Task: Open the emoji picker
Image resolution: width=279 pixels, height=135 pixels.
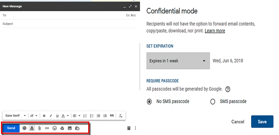Action: coord(55,128)
